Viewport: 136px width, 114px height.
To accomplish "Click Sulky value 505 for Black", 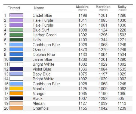I will (x=121, y=99).
